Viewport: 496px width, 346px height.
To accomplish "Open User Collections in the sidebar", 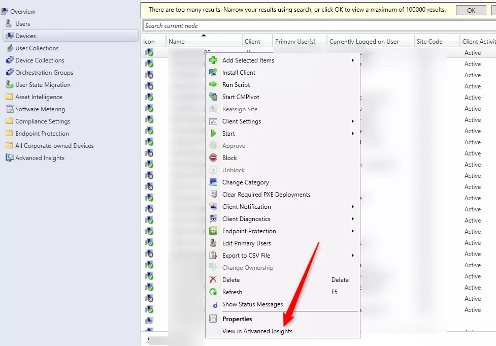I will [37, 48].
